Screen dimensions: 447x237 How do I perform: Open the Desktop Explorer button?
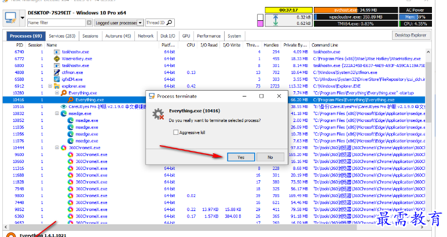click(411, 35)
